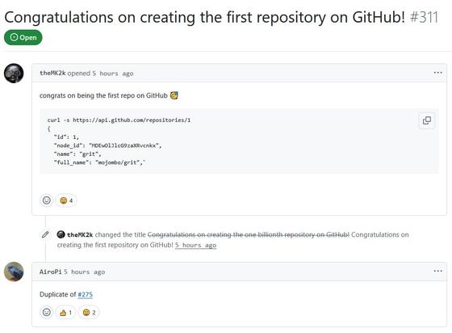The image size is (452, 333).
Task: Open options menu on AiroPi's comment
Action: pos(437,271)
